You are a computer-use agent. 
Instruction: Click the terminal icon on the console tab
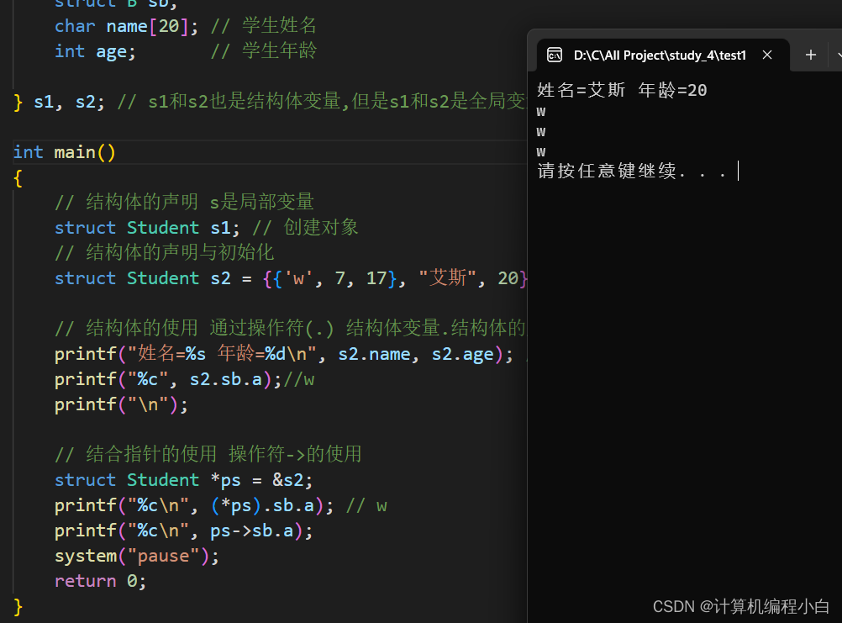[554, 55]
